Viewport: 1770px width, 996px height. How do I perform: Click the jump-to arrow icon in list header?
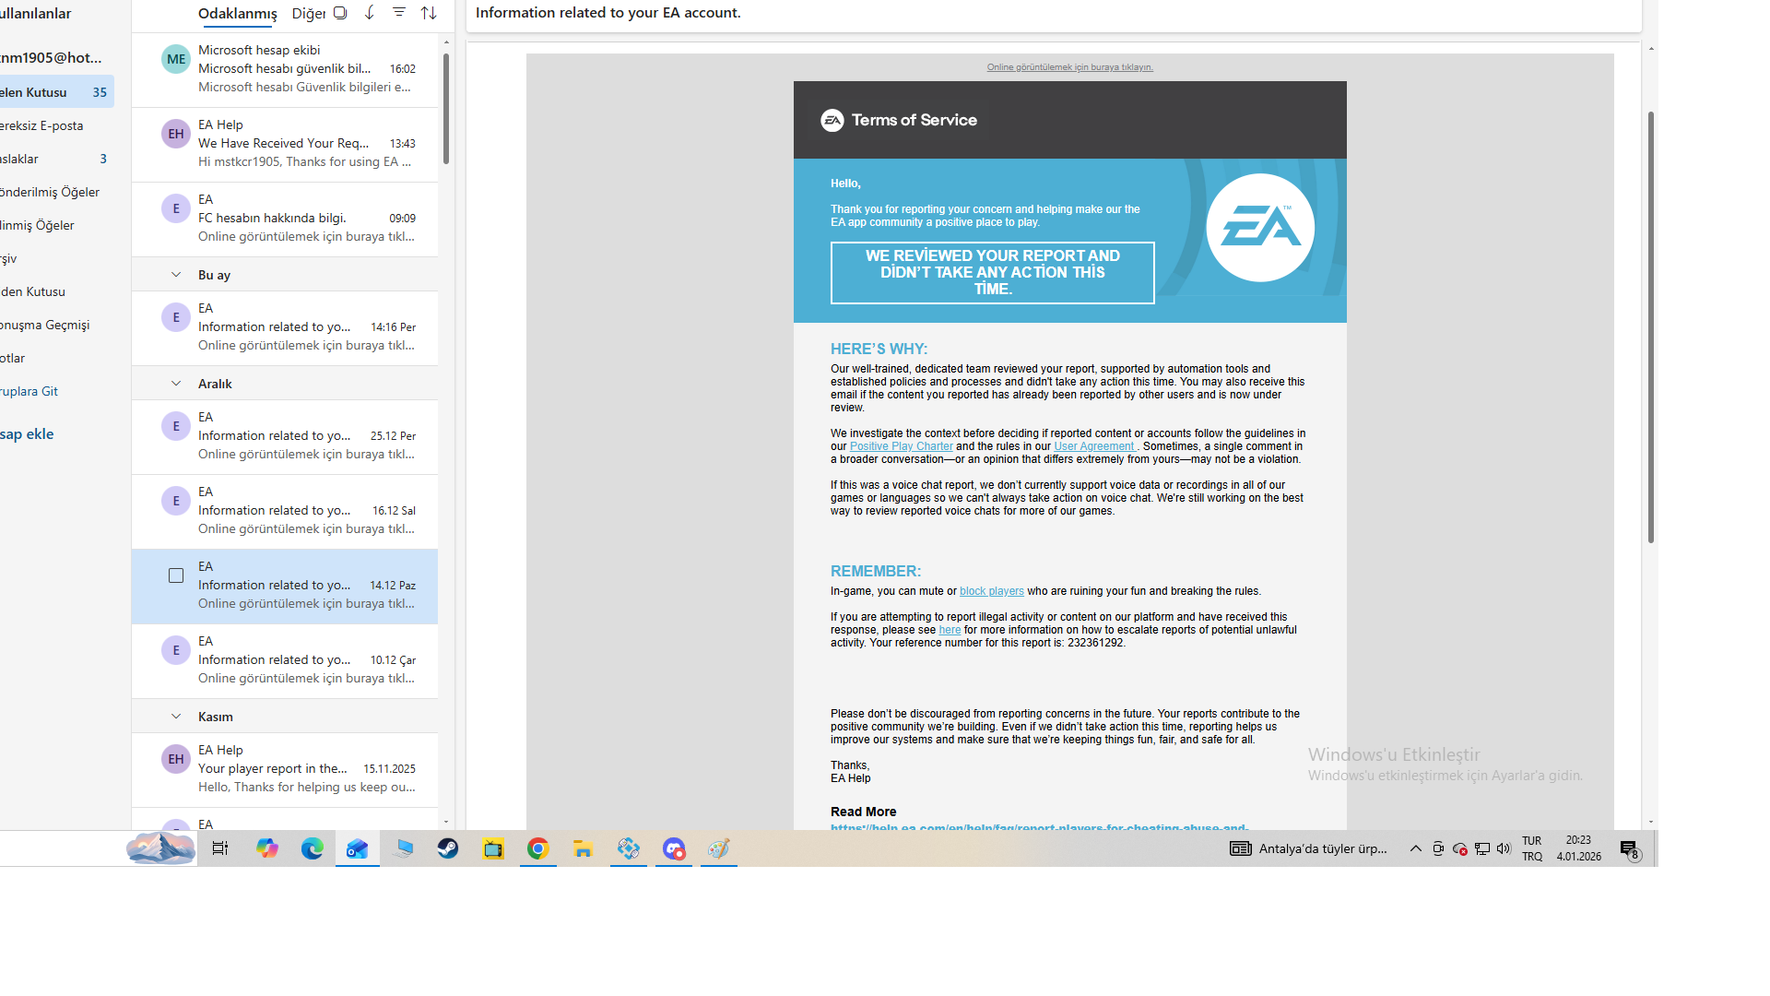370,13
